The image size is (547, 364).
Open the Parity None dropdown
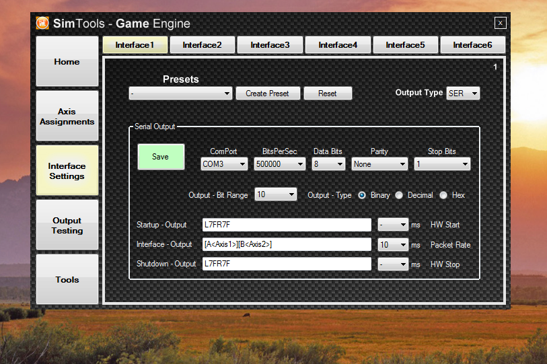pyautogui.click(x=379, y=164)
